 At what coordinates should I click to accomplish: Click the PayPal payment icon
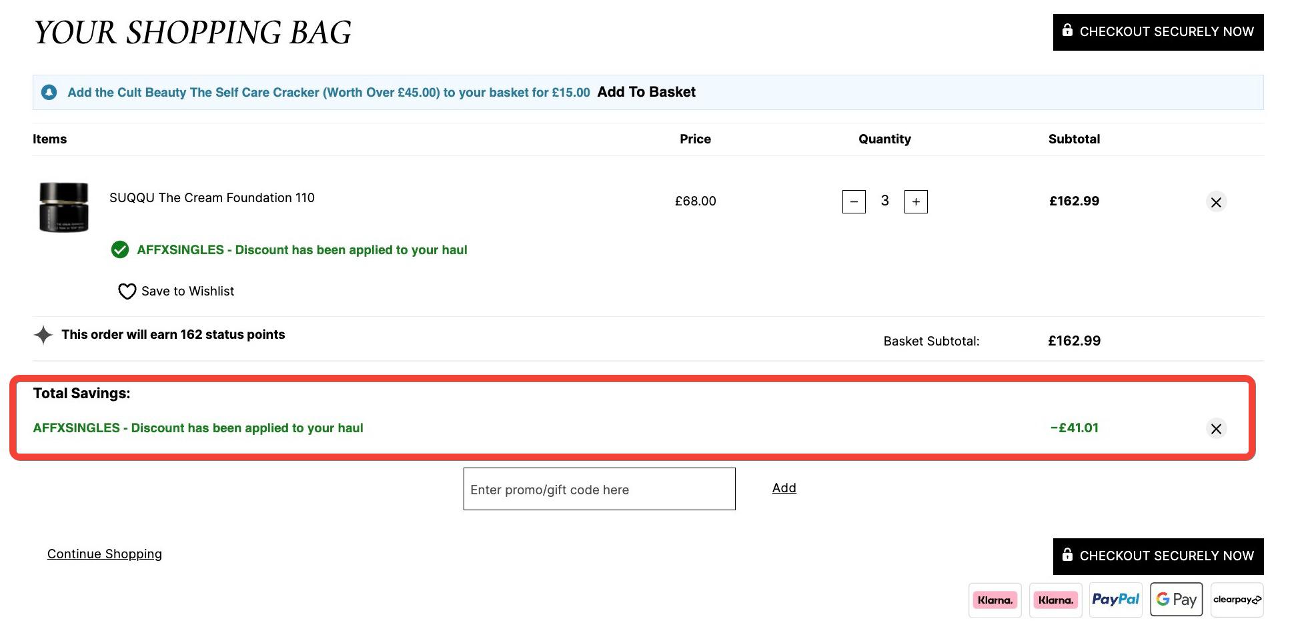point(1116,600)
